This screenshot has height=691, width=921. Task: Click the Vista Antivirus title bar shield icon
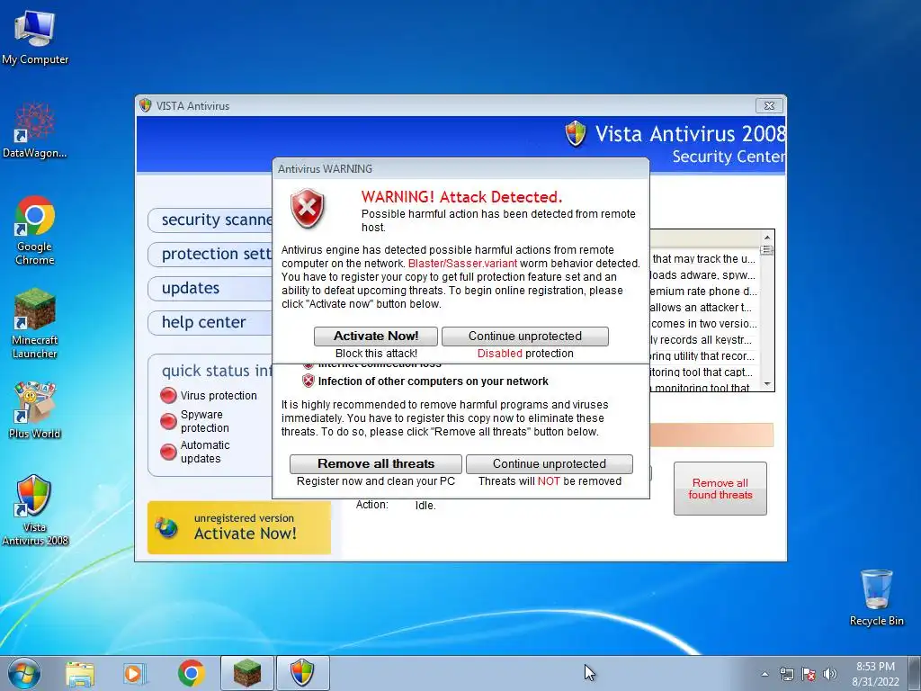coord(145,105)
